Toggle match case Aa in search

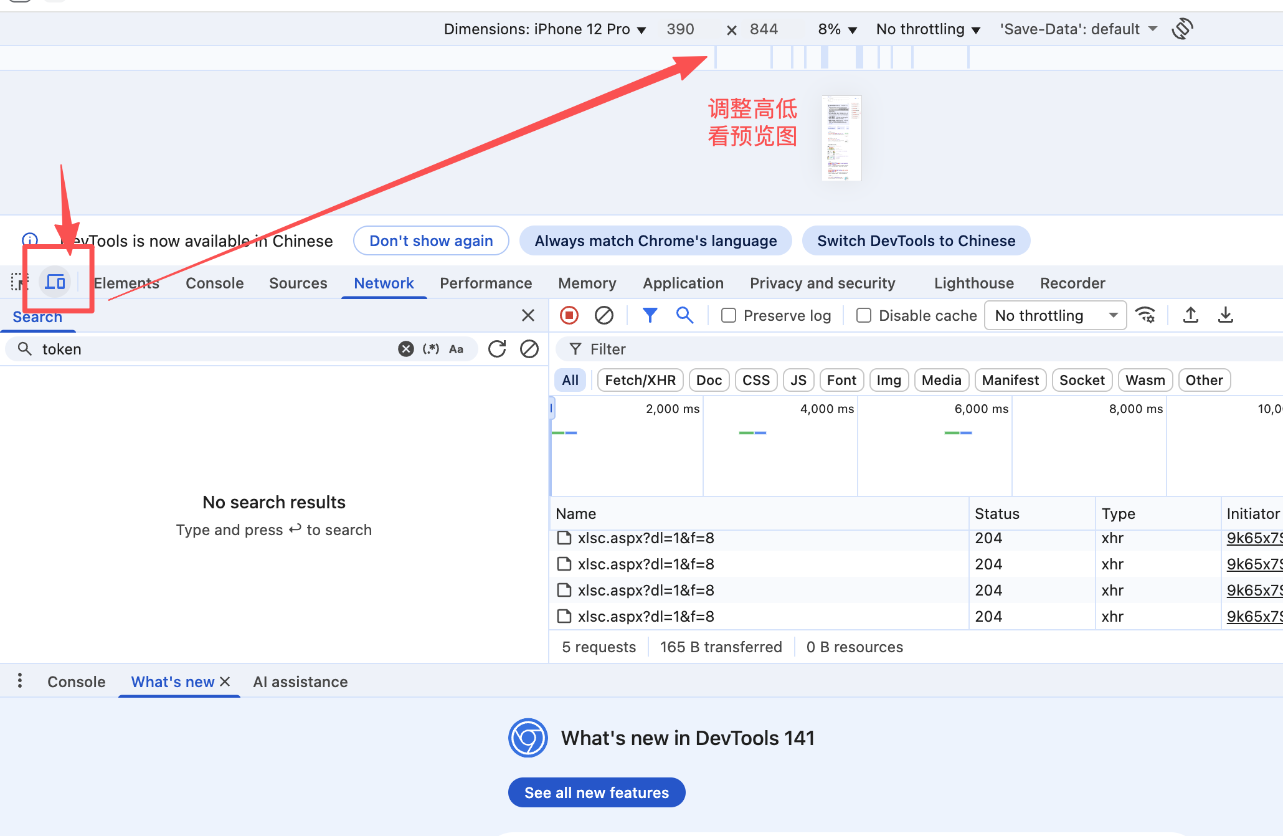point(456,349)
